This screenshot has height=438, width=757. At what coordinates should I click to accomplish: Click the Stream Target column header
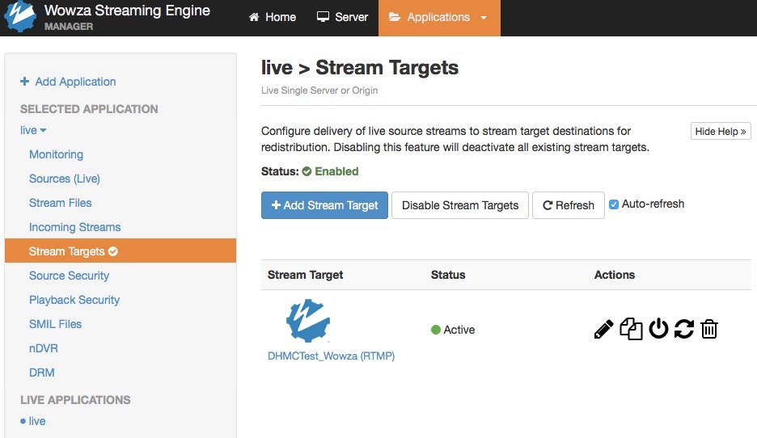(305, 275)
